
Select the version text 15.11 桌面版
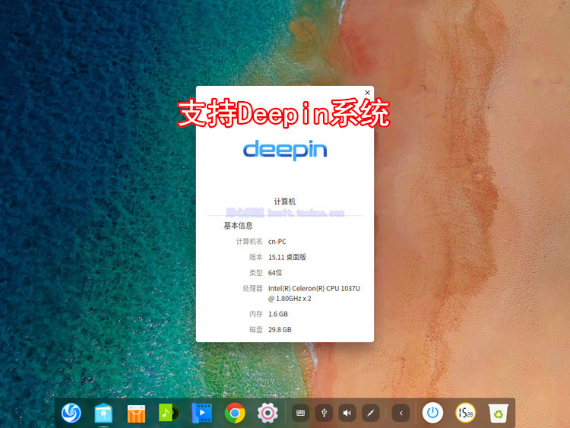tap(287, 257)
